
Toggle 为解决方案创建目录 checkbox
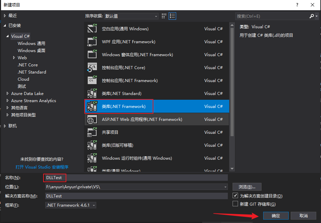pos(235,195)
